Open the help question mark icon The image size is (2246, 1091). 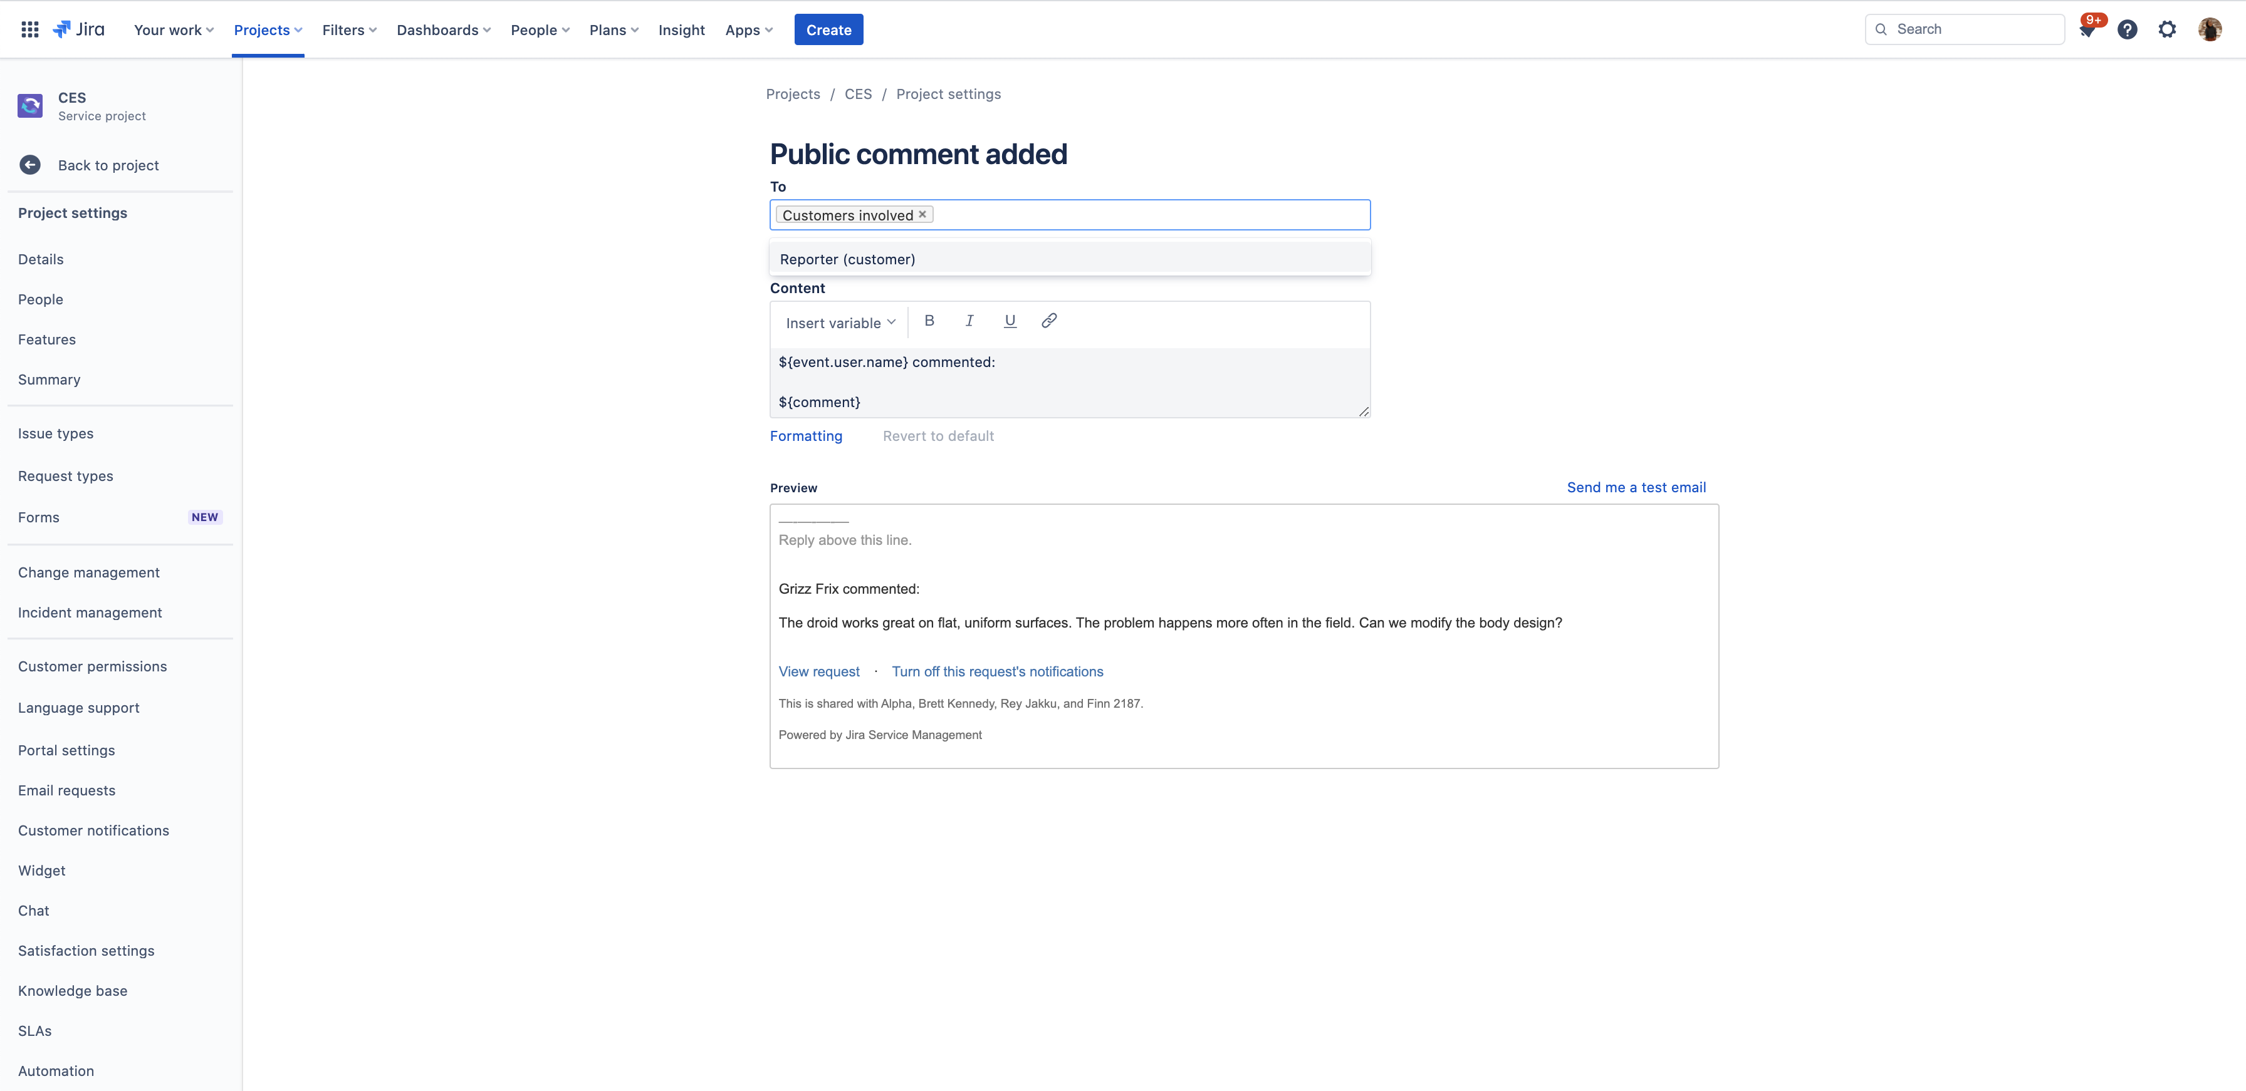(2128, 29)
